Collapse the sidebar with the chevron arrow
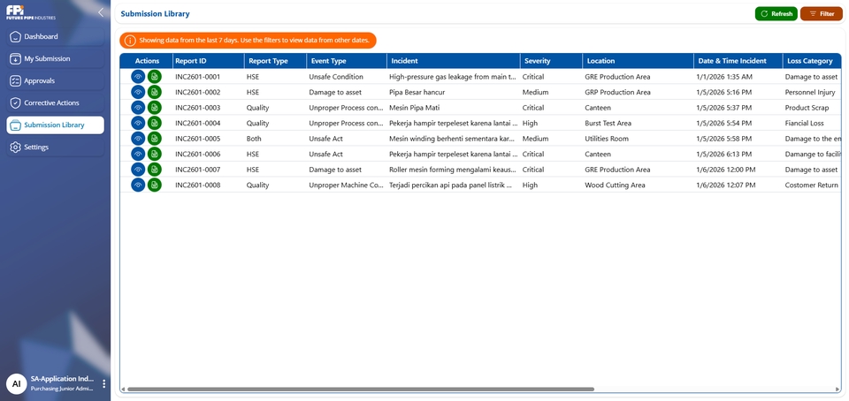 point(101,12)
